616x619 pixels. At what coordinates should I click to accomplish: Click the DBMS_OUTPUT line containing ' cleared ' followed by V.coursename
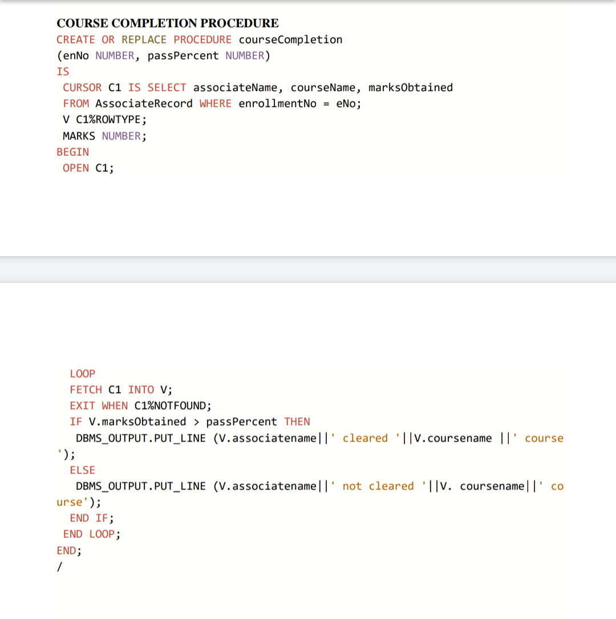pos(319,438)
